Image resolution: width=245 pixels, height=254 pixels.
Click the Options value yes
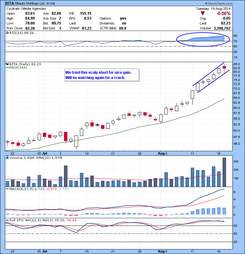pos(123,18)
